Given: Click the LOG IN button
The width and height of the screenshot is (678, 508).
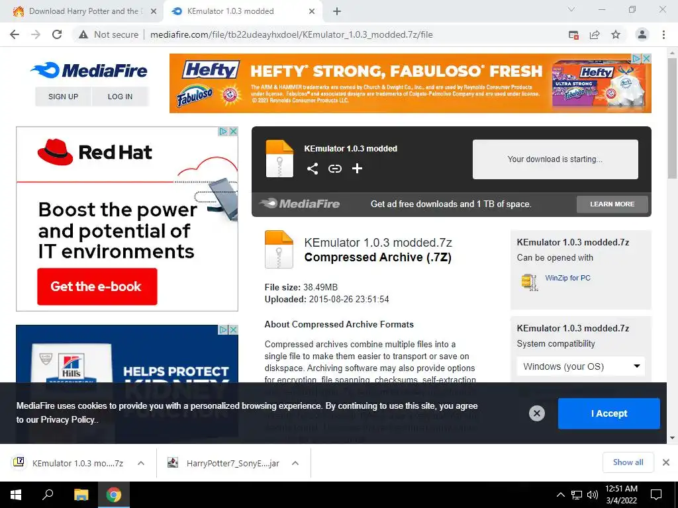Looking at the screenshot, I should tap(121, 97).
